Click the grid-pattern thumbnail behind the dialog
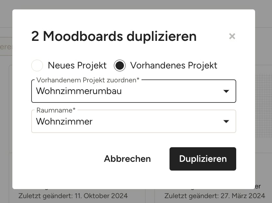Image resolution: width=272 pixels, height=203 pixels. pyautogui.click(x=264, y=105)
